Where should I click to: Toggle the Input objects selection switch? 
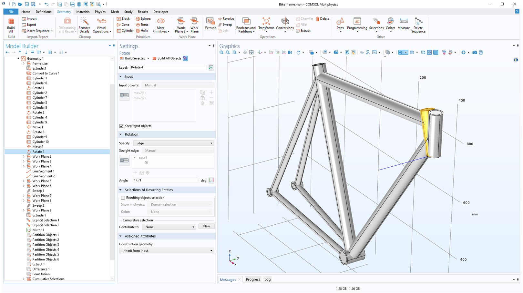pyautogui.click(x=124, y=95)
